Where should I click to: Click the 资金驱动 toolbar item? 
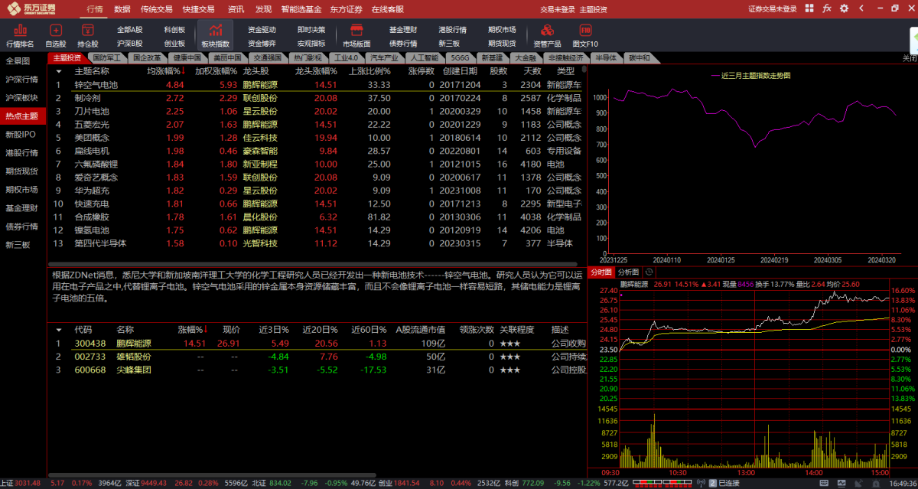click(262, 29)
